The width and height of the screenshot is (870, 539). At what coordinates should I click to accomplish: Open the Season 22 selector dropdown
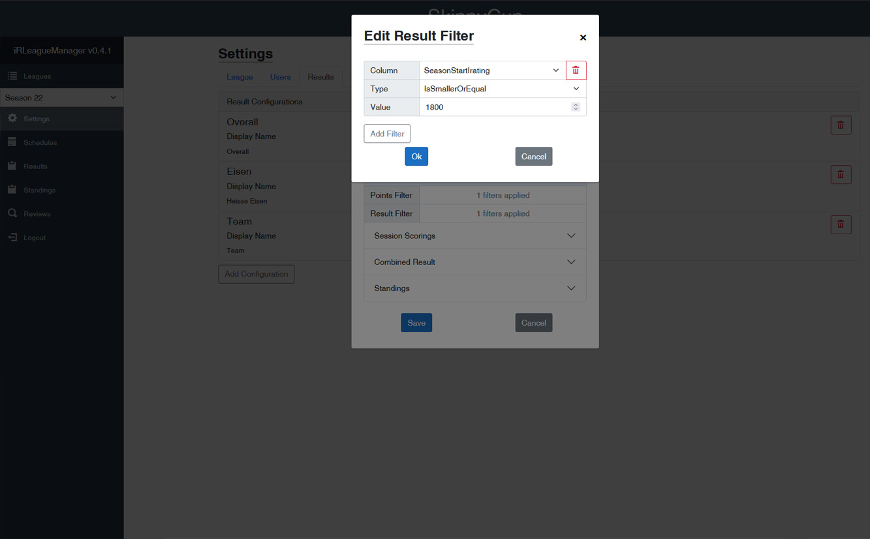point(61,98)
